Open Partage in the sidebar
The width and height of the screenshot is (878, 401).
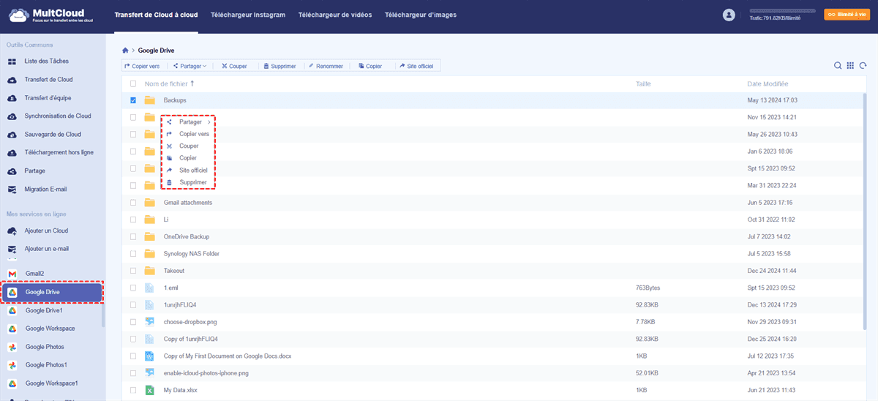pyautogui.click(x=34, y=171)
